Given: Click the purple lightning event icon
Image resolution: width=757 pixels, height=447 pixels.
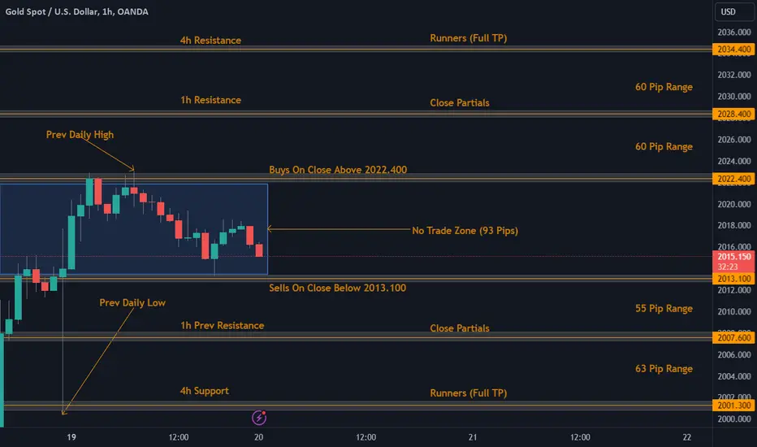Looking at the screenshot, I should click(x=259, y=418).
